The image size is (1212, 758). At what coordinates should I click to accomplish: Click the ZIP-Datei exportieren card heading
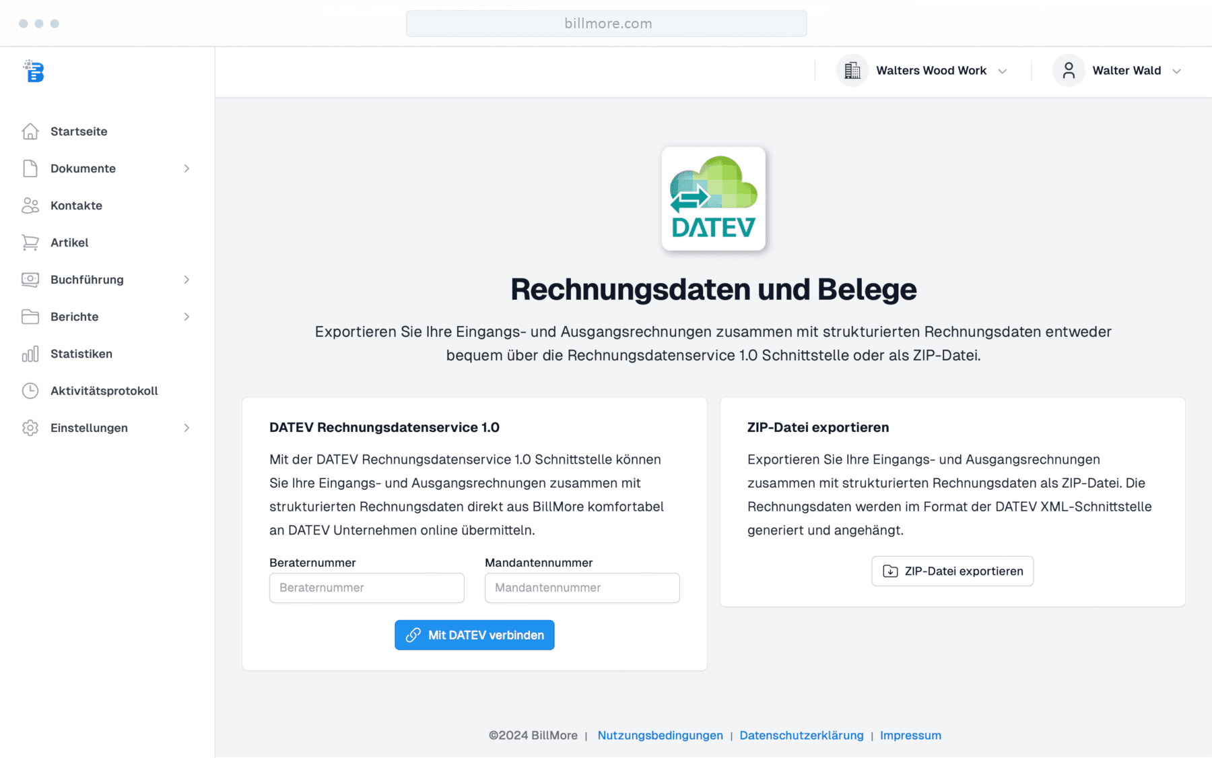click(x=818, y=427)
